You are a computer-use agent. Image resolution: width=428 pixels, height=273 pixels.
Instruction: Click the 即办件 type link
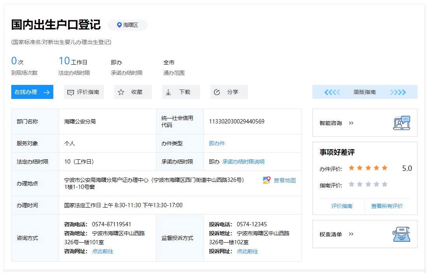[x=217, y=143]
